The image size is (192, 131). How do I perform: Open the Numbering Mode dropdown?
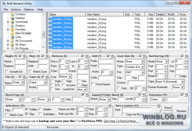click(x=167, y=61)
